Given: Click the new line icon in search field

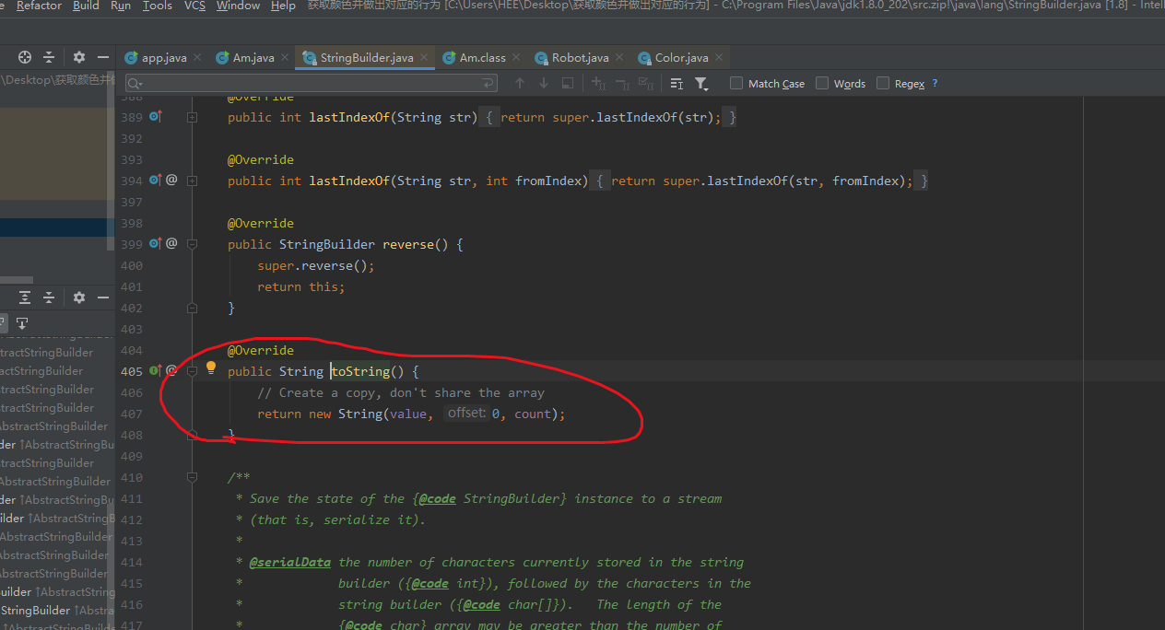Looking at the screenshot, I should (488, 83).
